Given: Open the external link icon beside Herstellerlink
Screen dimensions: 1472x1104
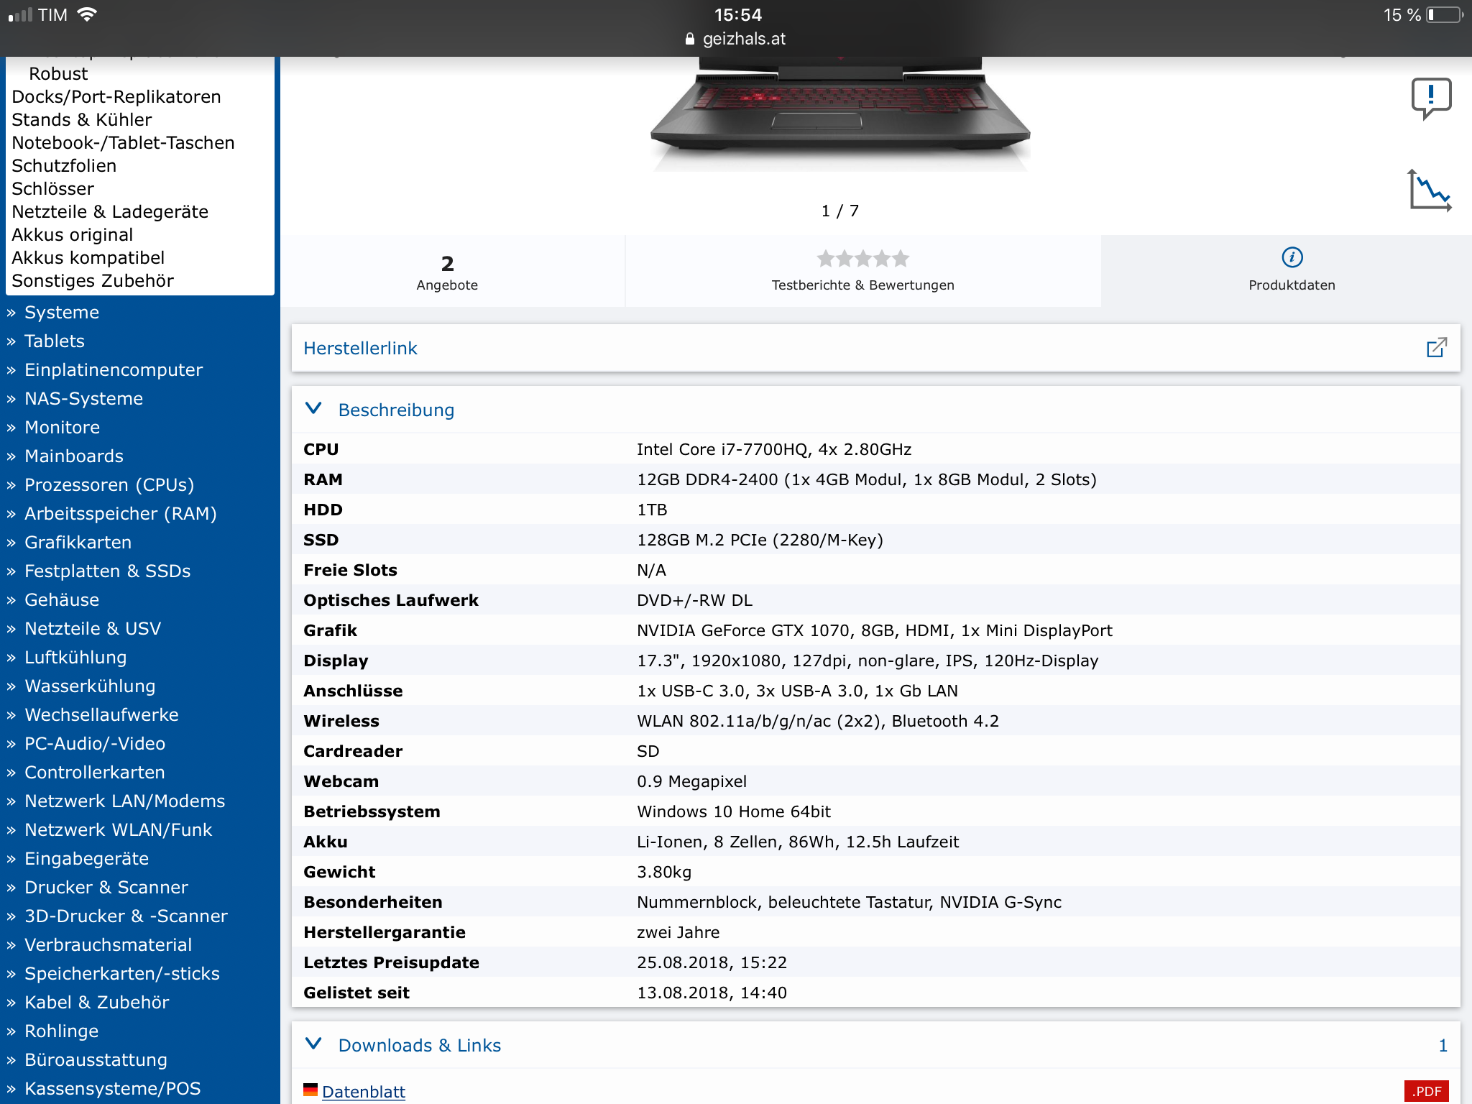Looking at the screenshot, I should click(1436, 348).
